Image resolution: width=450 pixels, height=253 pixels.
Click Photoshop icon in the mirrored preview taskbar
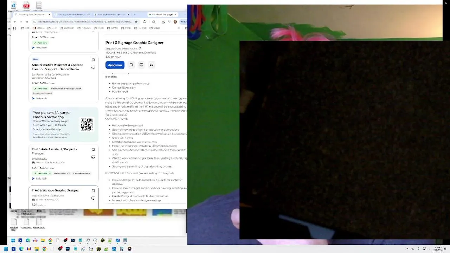click(73, 240)
